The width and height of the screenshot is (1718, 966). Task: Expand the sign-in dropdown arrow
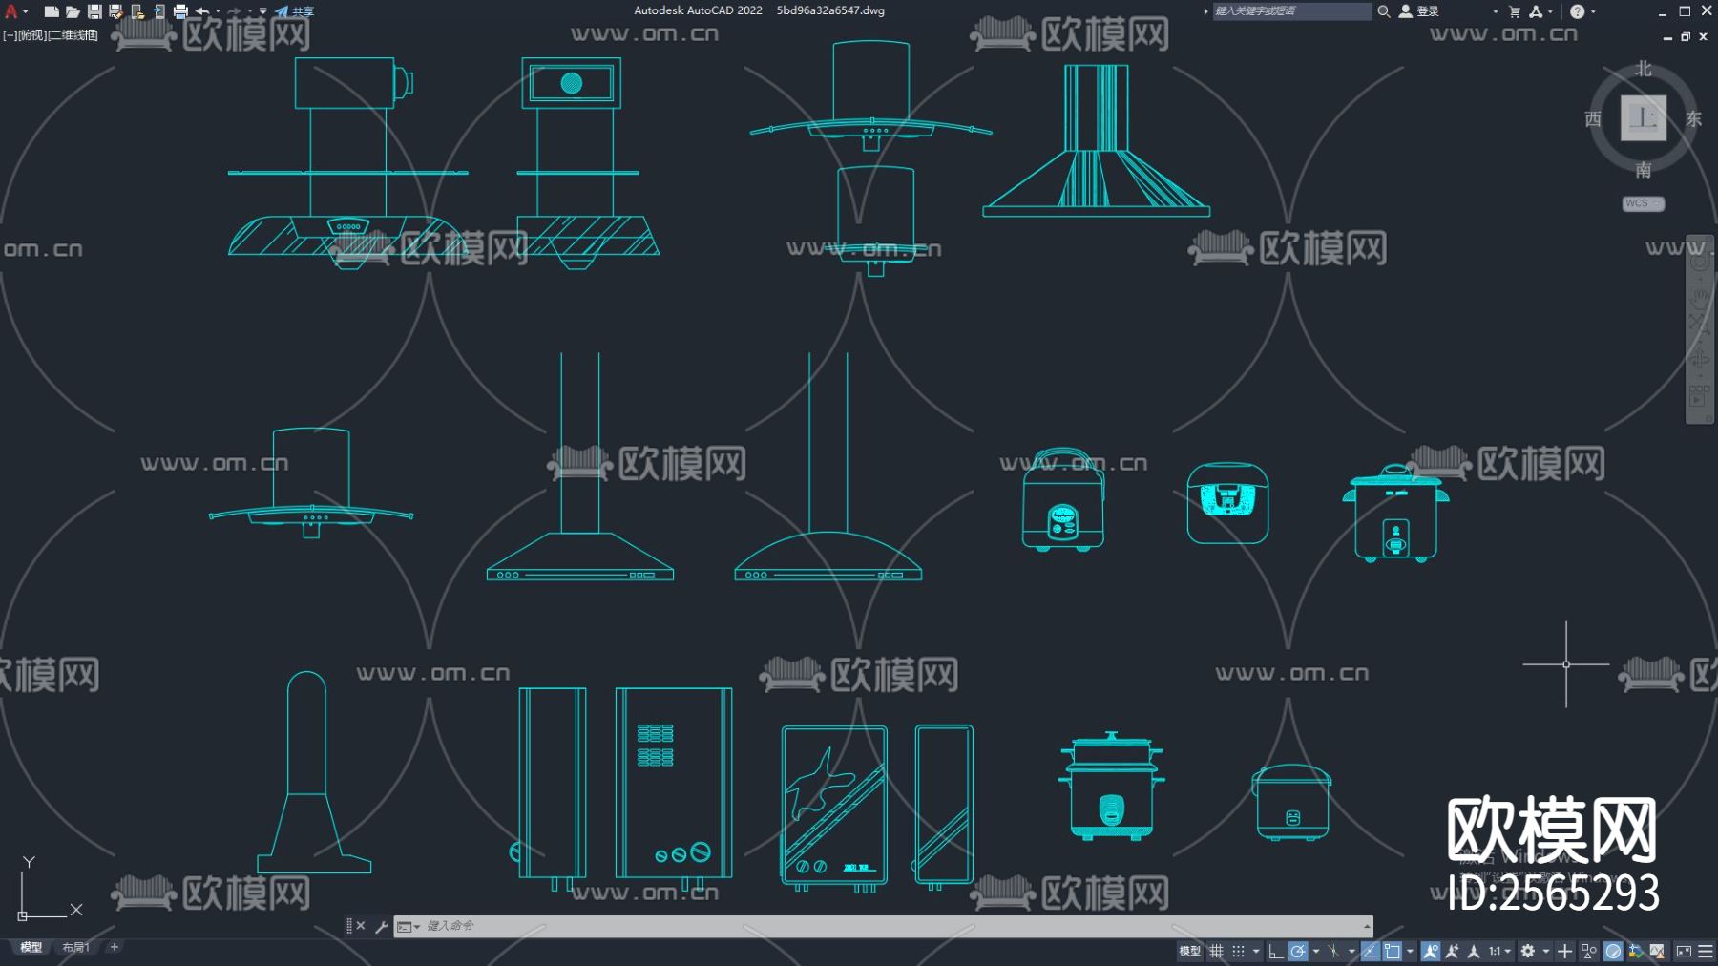(1495, 11)
